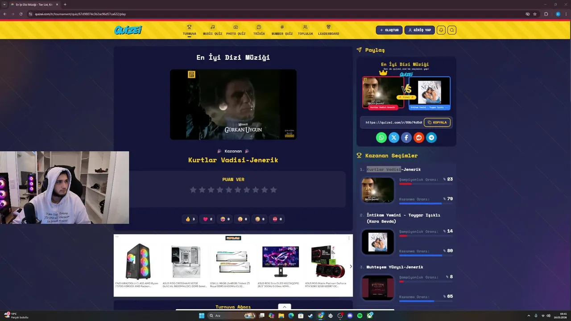The image size is (571, 321).
Task: Open GSKILL 96GB Trident Z5 ad
Action: (x=233, y=266)
